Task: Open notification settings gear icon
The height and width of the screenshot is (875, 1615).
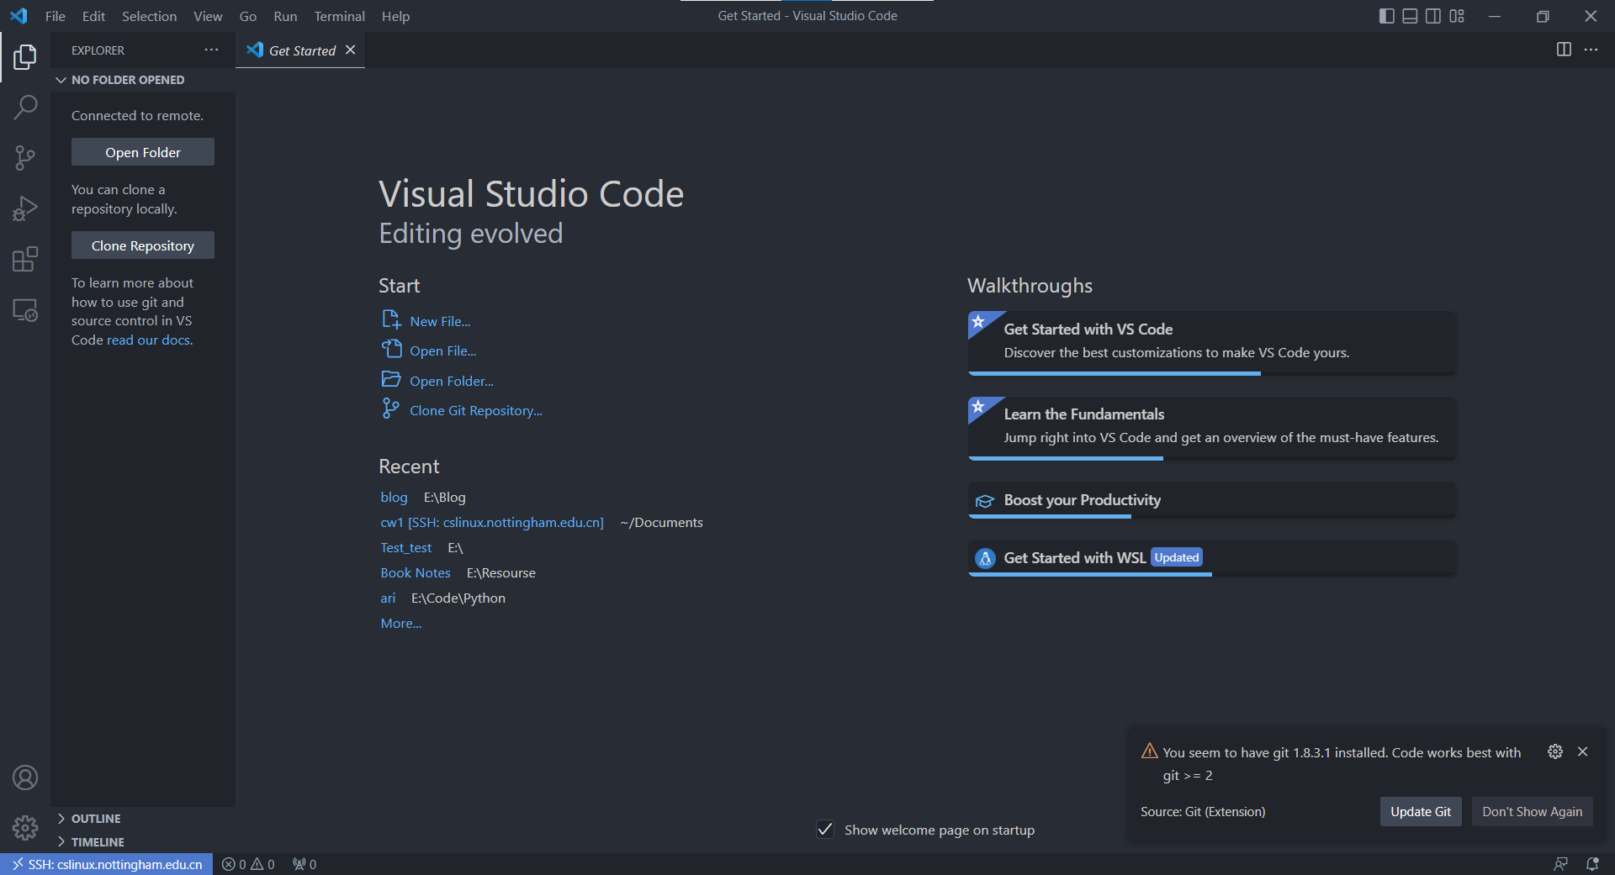Action: tap(1555, 751)
